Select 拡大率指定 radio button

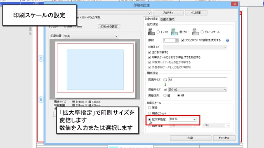tap(149, 120)
